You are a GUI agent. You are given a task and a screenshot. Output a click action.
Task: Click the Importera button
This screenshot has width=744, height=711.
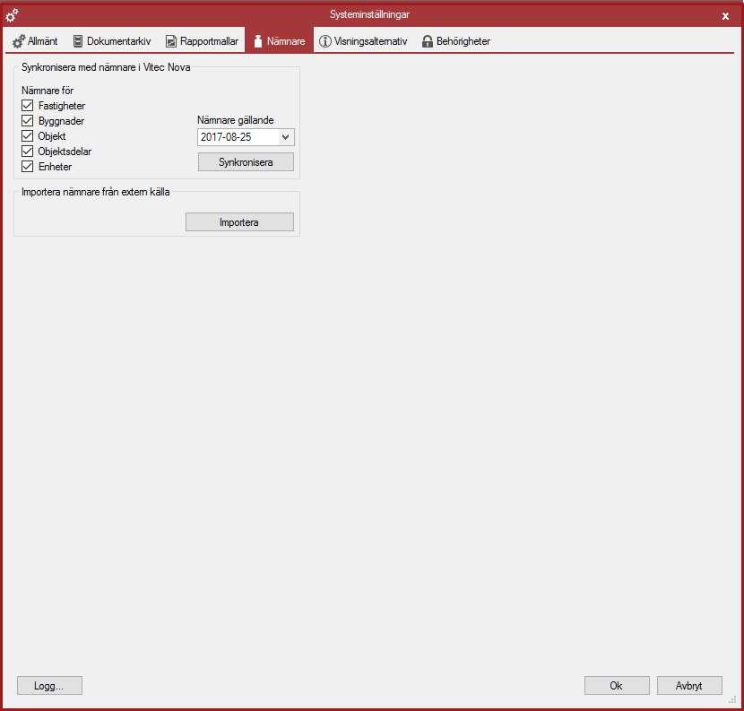coord(239,222)
